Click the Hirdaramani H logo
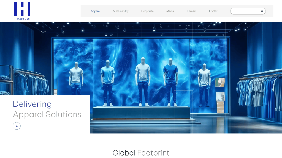Viewport: 282px width, 158px height. [22, 9]
